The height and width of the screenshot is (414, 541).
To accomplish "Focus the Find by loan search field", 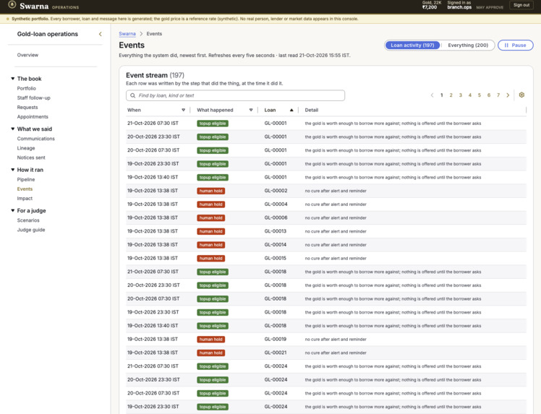I will click(235, 95).
